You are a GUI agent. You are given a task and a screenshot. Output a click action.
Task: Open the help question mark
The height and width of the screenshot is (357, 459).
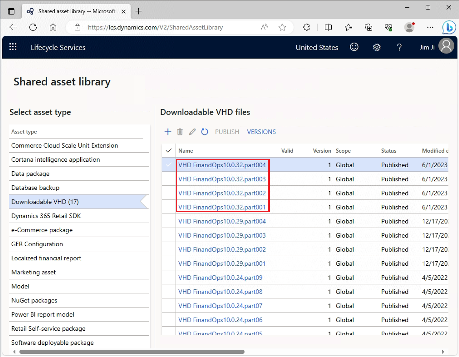(x=399, y=47)
